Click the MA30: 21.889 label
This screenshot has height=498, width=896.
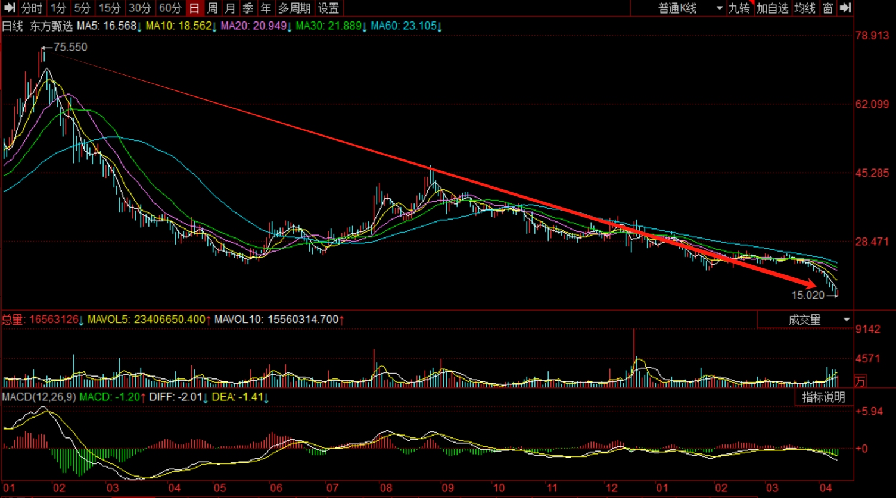point(331,26)
